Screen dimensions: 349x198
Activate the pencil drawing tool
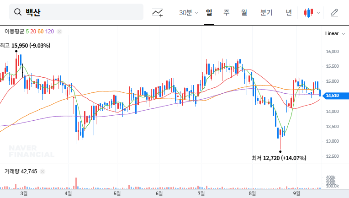[334, 12]
